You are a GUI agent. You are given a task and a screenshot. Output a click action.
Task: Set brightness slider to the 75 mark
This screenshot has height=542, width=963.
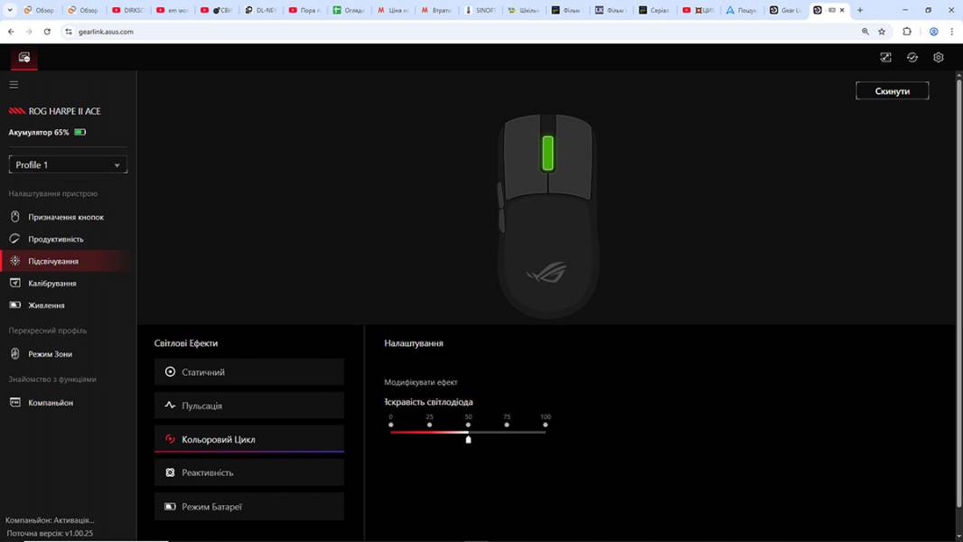click(507, 432)
